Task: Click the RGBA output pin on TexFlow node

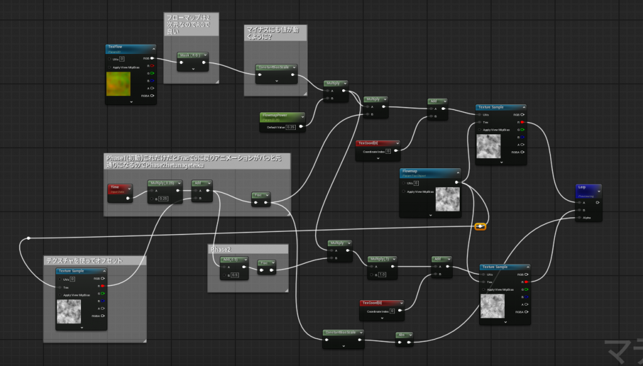Action: coord(152,95)
